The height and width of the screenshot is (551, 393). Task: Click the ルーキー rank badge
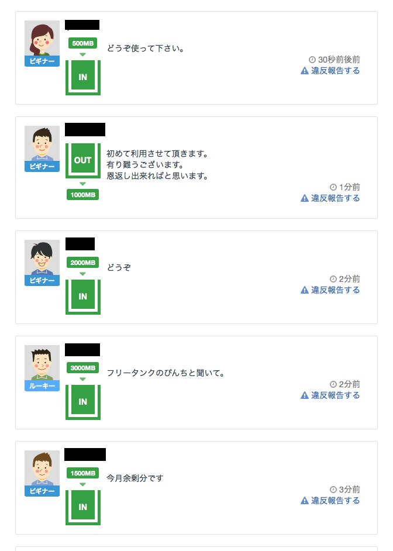42,386
